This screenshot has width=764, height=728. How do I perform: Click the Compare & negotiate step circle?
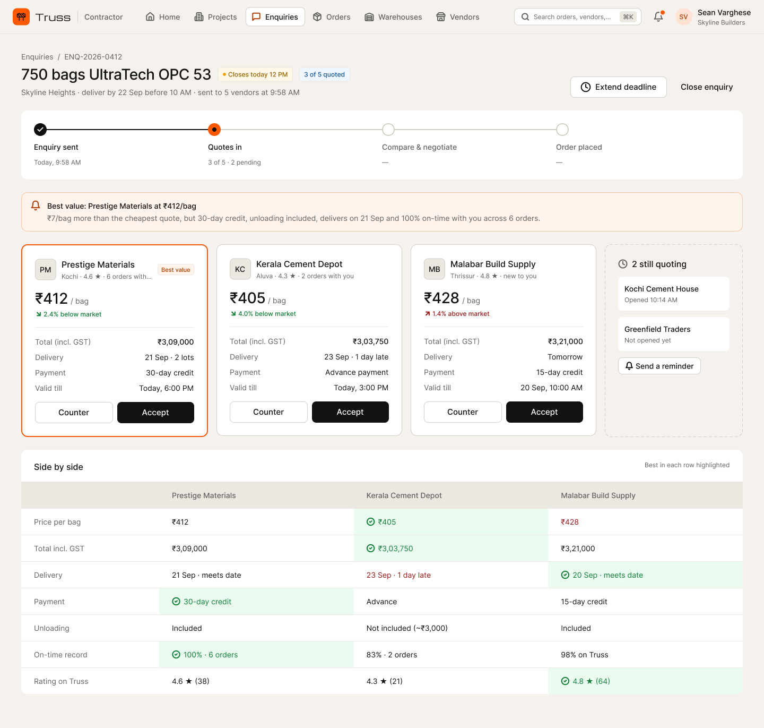388,130
